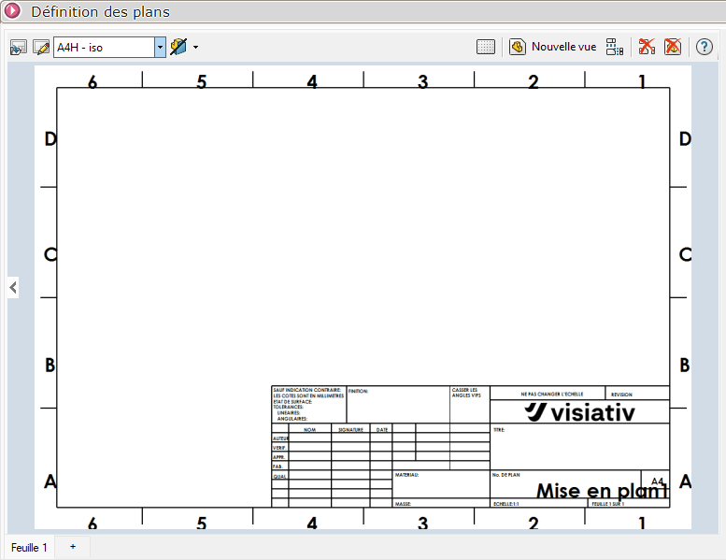Image resolution: width=726 pixels, height=560 pixels.
Task: Add a new sheet with the plus tab
Action: coord(73,546)
